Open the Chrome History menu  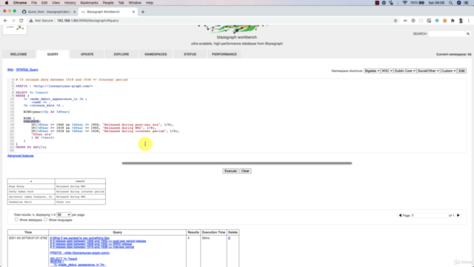tap(70, 3)
